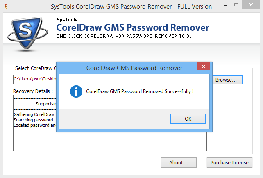
Task: Click the small SysTools brand text in the header
Action: 66,19
